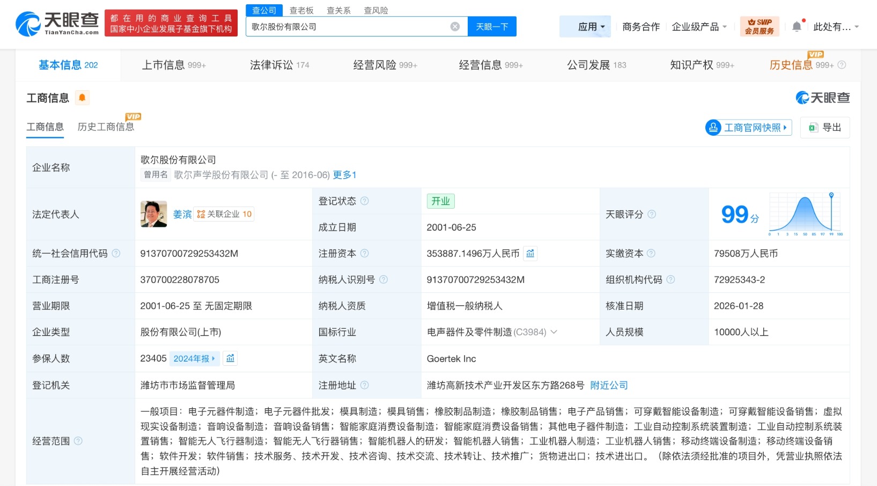
Task: Click the legal representative photo thumbnail
Action: tap(153, 214)
